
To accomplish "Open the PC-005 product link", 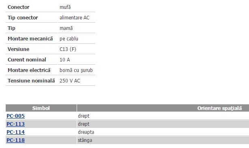I will click(x=15, y=116).
